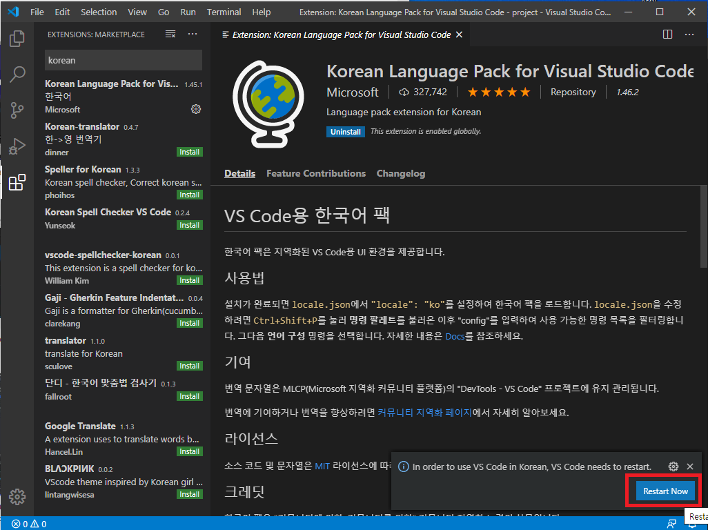Viewport: 708px width, 530px height.
Task: Select BLACKPINK list entry
Action: click(124, 482)
